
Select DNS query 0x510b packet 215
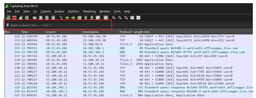129,48
